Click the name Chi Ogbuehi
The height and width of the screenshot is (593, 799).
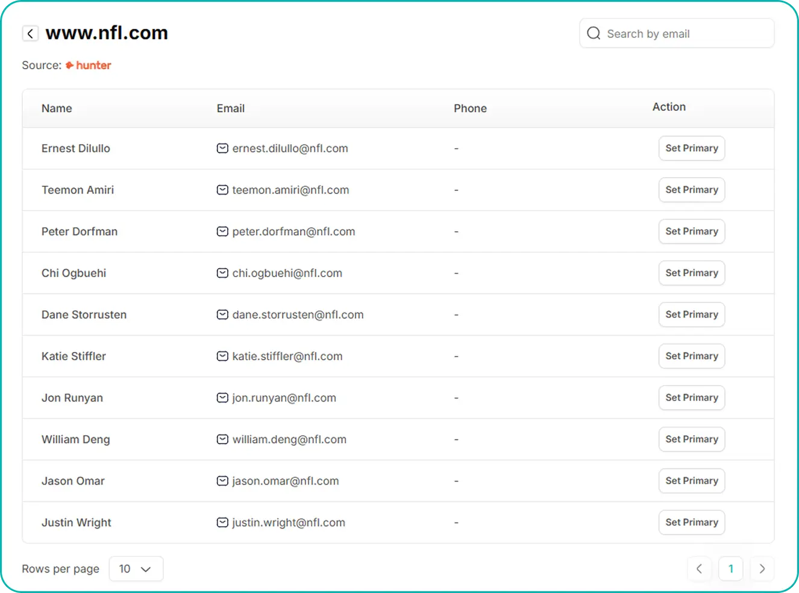pos(74,273)
